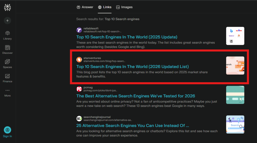Open the stanventures 2026 Updated List link
This screenshot has width=257, height=143.
point(133,66)
